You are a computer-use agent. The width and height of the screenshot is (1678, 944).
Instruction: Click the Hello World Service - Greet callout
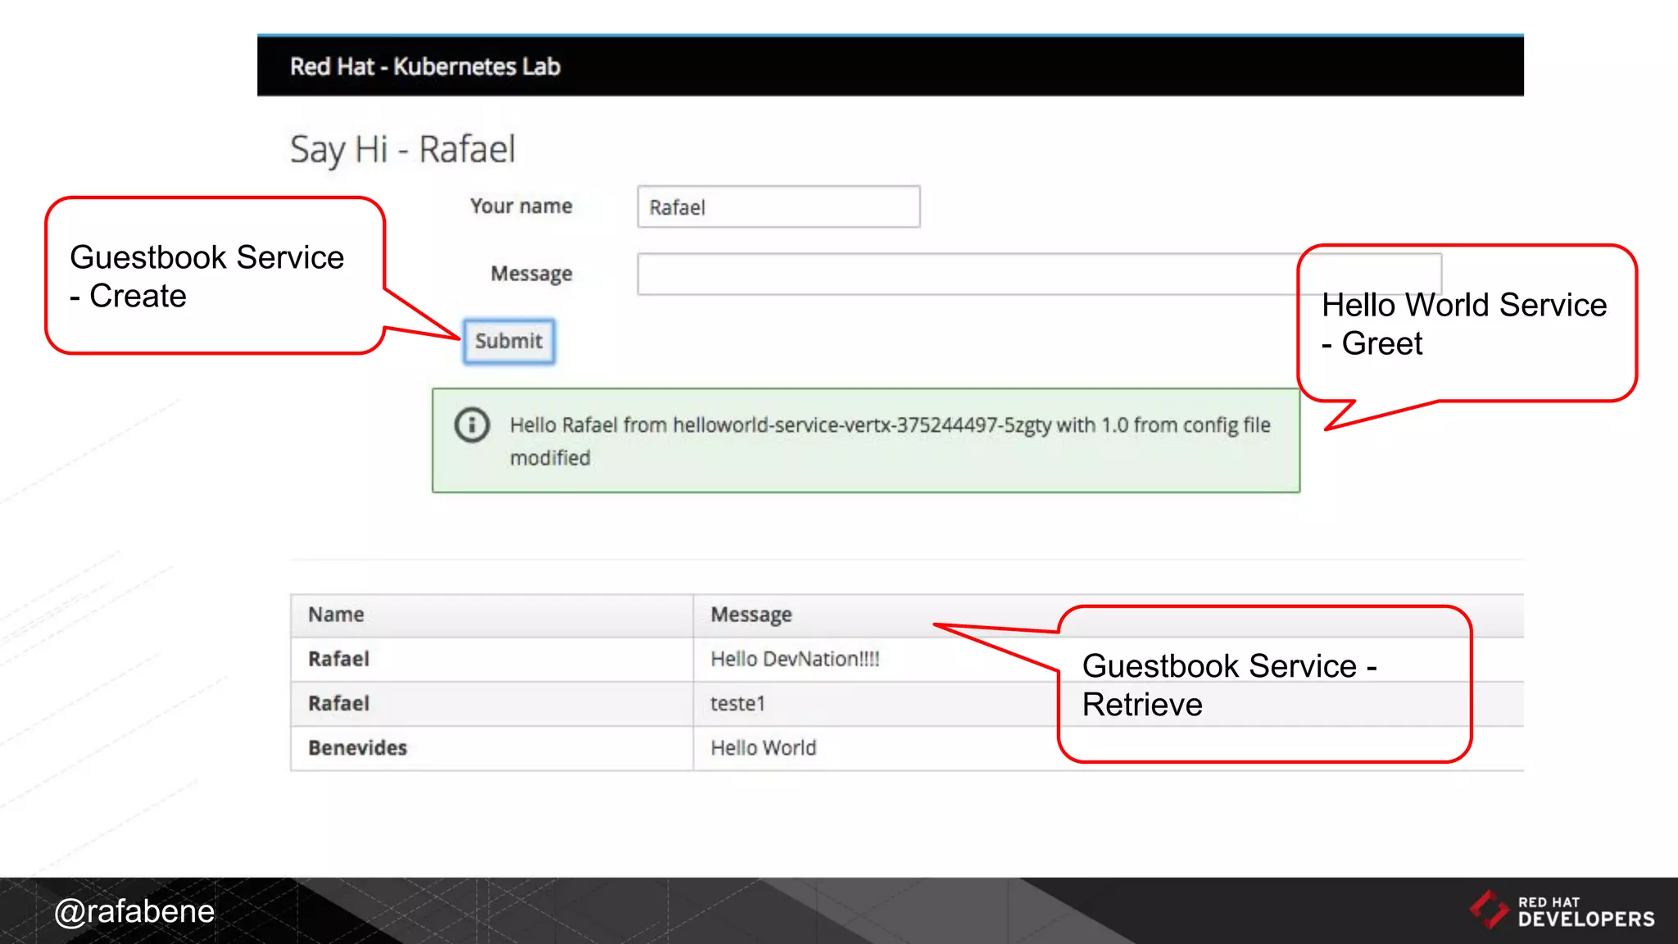(x=1464, y=324)
